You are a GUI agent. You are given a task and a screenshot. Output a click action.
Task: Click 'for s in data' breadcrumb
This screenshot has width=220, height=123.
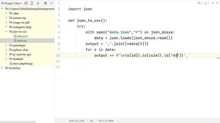(106, 121)
